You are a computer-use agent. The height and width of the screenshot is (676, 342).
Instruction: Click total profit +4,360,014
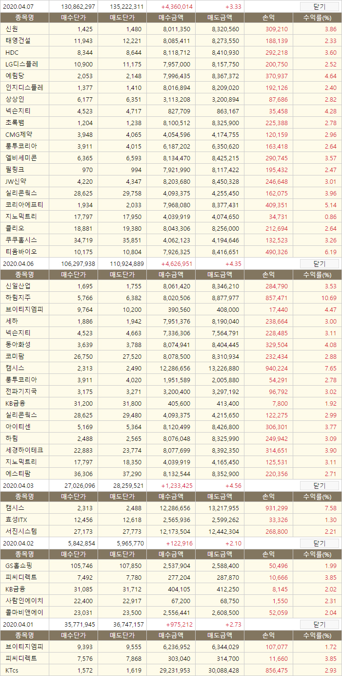(177, 7)
